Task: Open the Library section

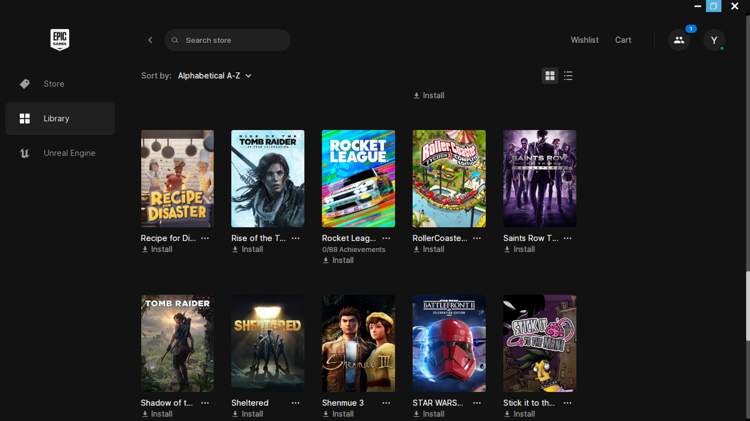Action: coord(60,118)
